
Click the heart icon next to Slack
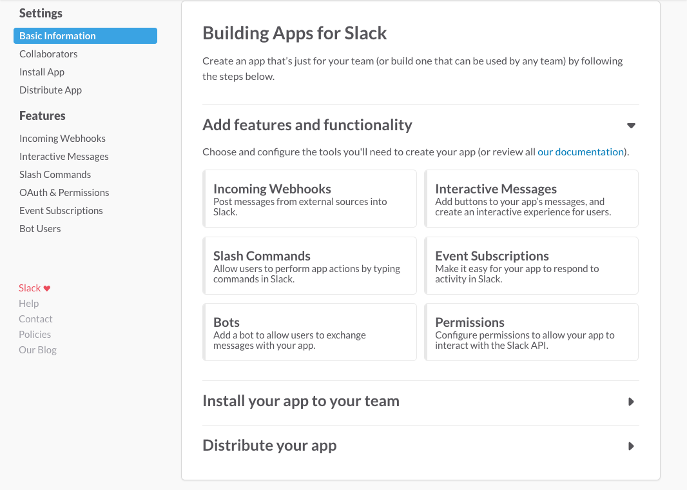click(x=47, y=289)
